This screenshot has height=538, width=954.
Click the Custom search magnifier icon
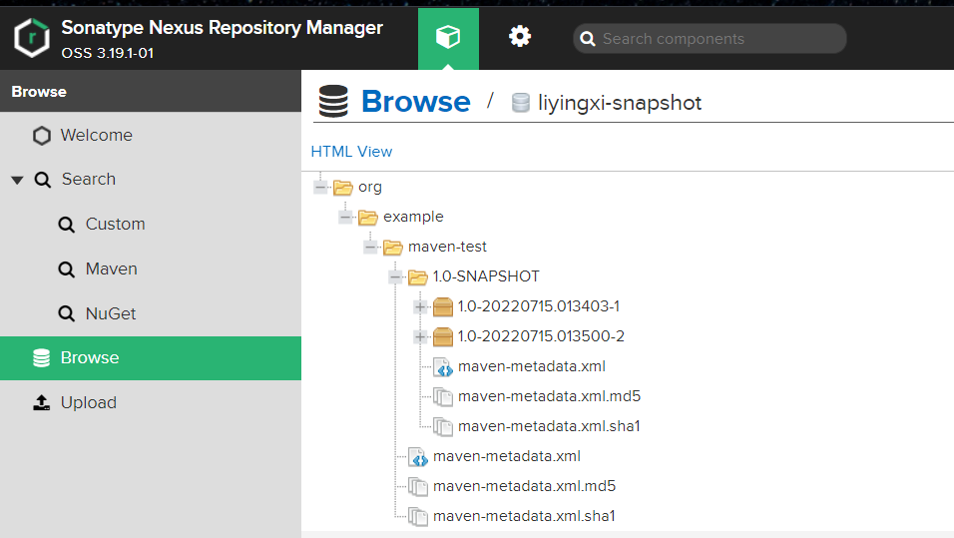pos(66,225)
